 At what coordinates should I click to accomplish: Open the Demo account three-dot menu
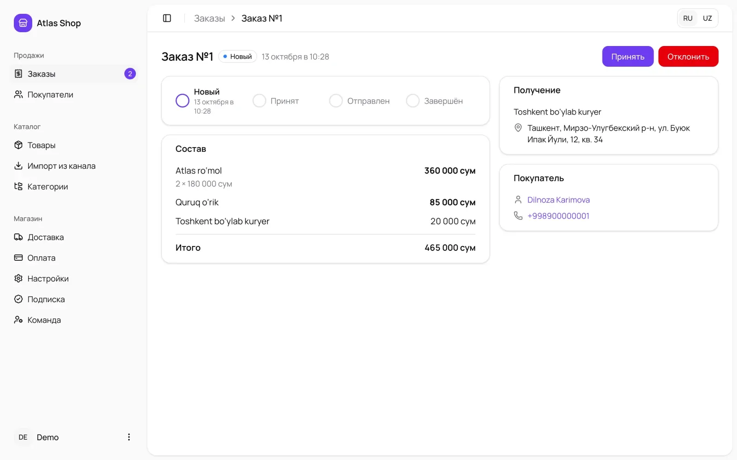point(129,437)
